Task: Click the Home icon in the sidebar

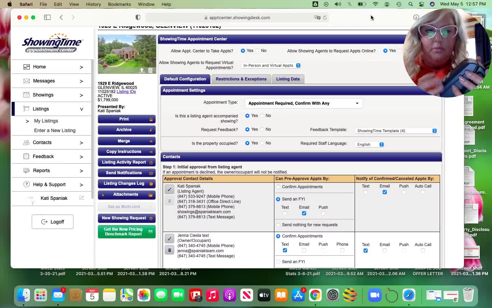Action: pyautogui.click(x=26, y=67)
